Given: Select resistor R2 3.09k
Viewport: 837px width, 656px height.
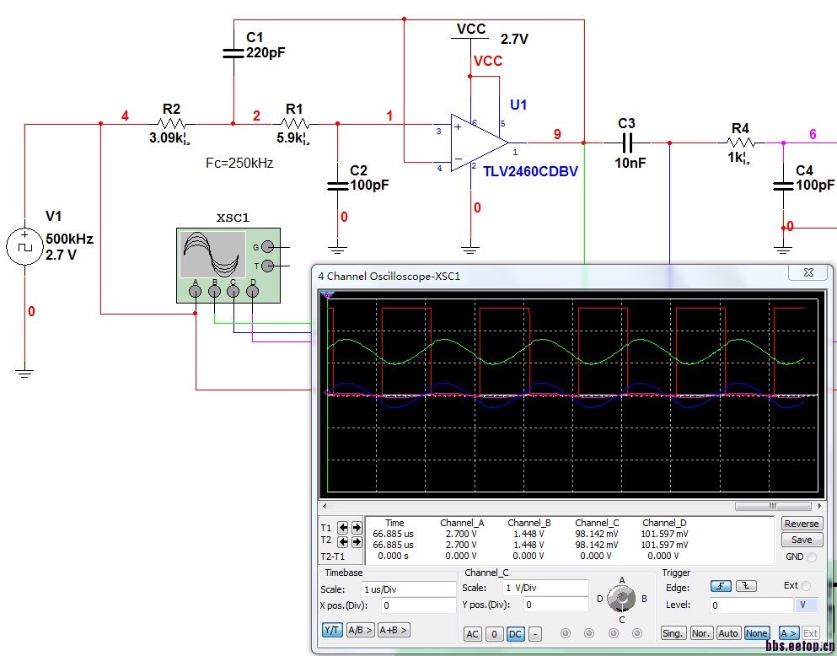Looking at the screenshot, I should coord(172,124).
